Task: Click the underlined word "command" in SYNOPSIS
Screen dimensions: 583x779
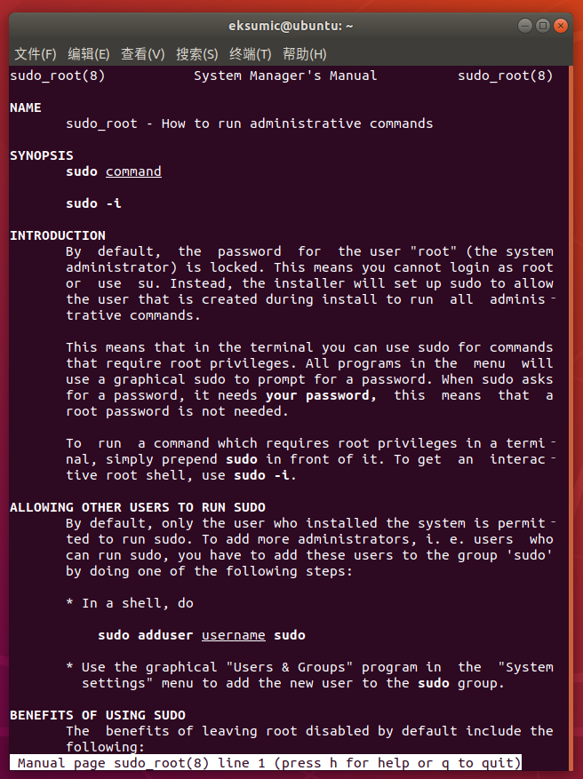Action: point(133,171)
